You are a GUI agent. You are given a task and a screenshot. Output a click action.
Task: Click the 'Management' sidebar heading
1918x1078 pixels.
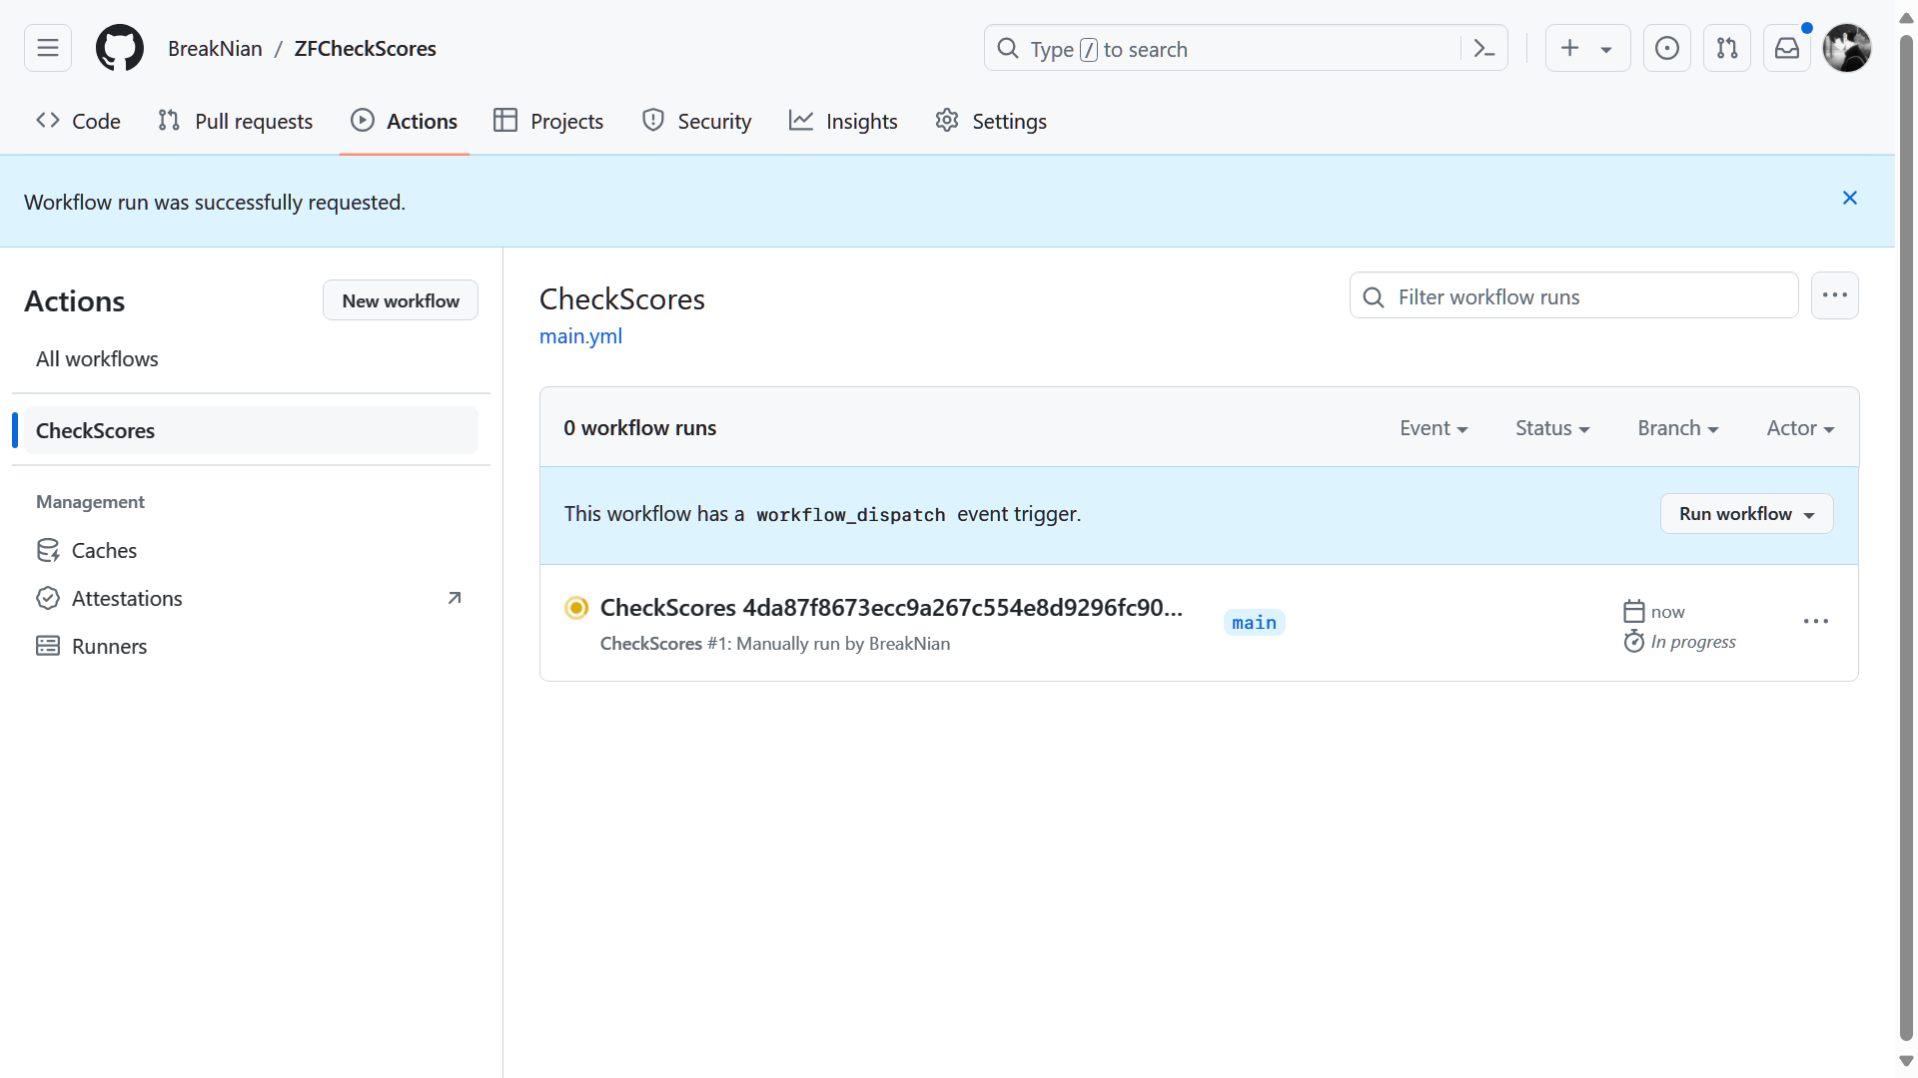tap(90, 502)
